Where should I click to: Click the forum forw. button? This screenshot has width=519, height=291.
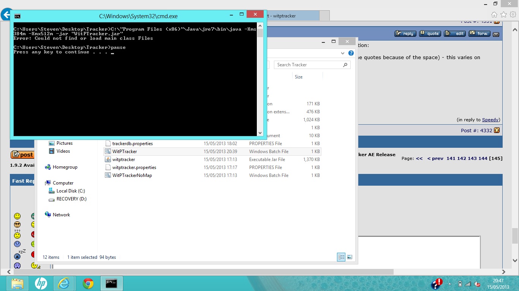(479, 33)
